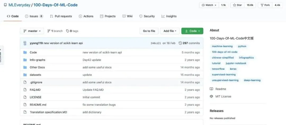The width and height of the screenshot is (286, 125).
Task: Click the folder icon for Info-graphs
Action: pyautogui.click(x=25, y=60)
